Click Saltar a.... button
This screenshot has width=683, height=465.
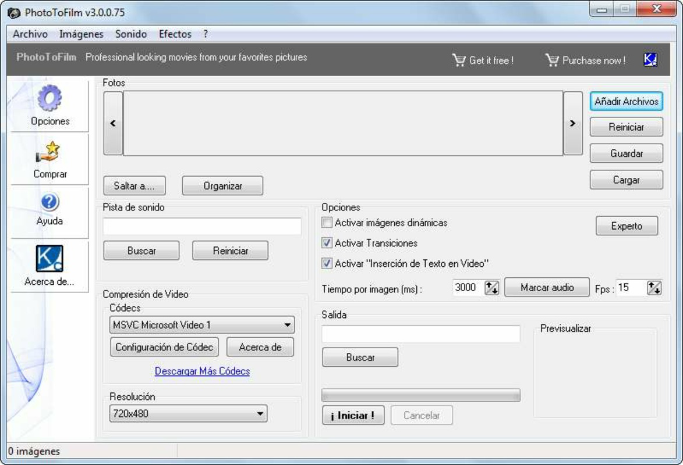coord(135,186)
